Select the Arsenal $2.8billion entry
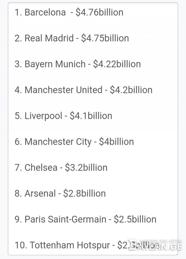This screenshot has height=259, width=186. (60, 194)
